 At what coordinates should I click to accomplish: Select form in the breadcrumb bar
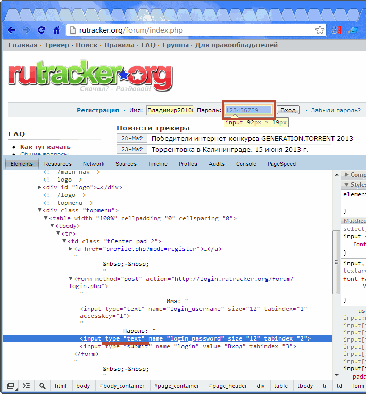coord(358,386)
